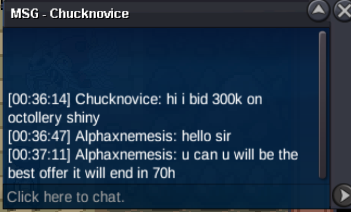The height and width of the screenshot is (212, 351).
Task: Click Alphaxnemesis name in 'hello sir' message
Action: pyautogui.click(x=124, y=137)
